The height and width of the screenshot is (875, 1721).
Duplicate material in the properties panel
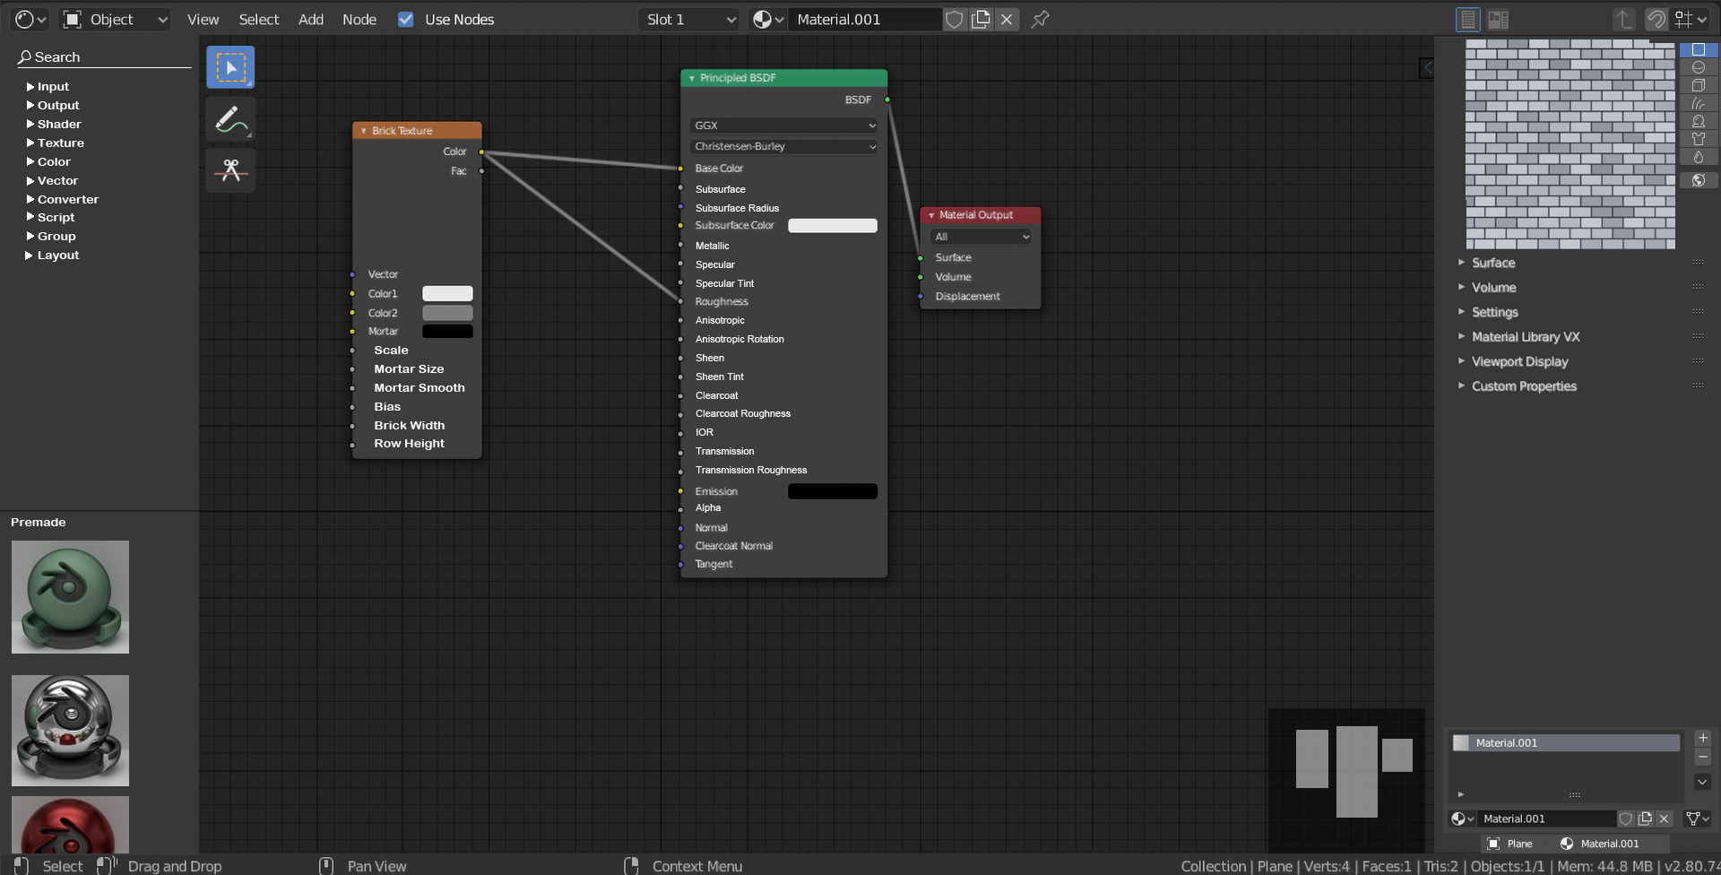click(1645, 819)
